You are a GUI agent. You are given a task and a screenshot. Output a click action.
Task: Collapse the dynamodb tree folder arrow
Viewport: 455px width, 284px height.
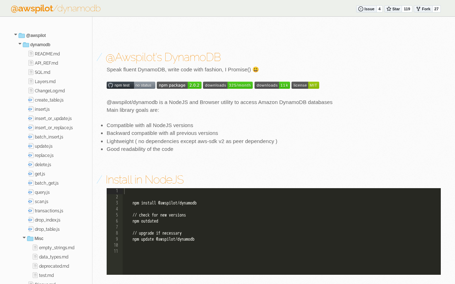(x=20, y=44)
